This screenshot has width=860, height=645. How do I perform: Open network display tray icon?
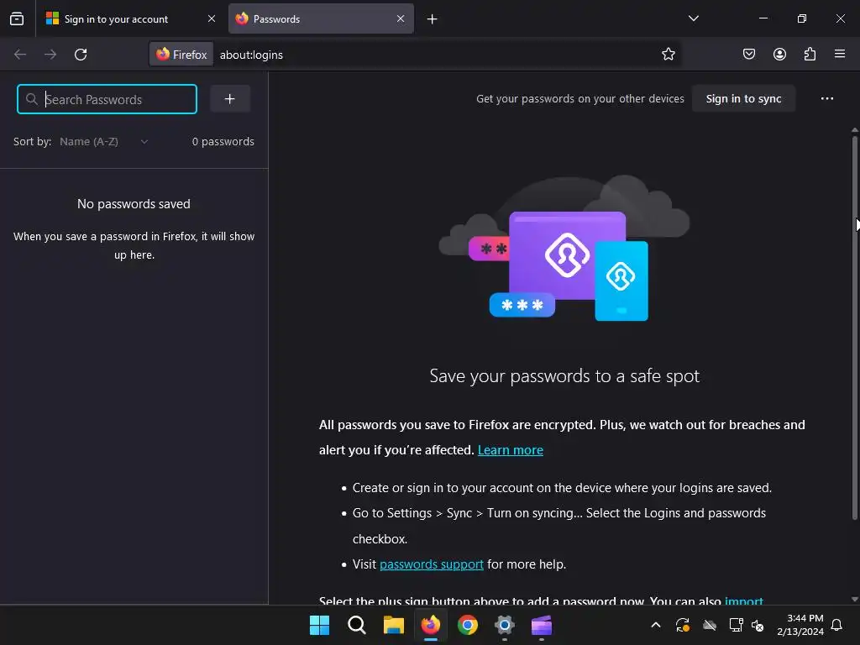(x=736, y=625)
